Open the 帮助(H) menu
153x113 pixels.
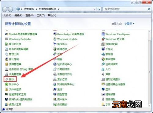52,16
